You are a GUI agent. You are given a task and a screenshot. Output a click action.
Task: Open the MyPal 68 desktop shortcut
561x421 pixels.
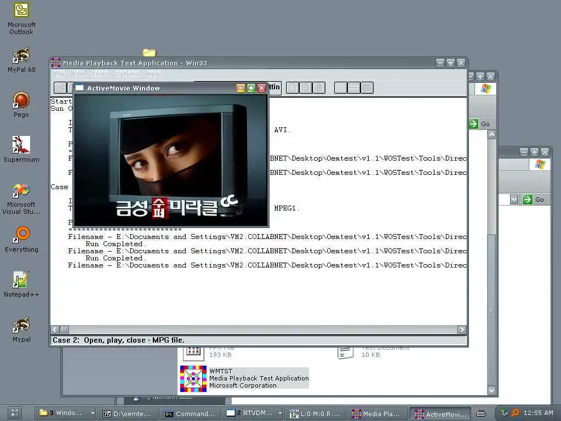coord(21,60)
